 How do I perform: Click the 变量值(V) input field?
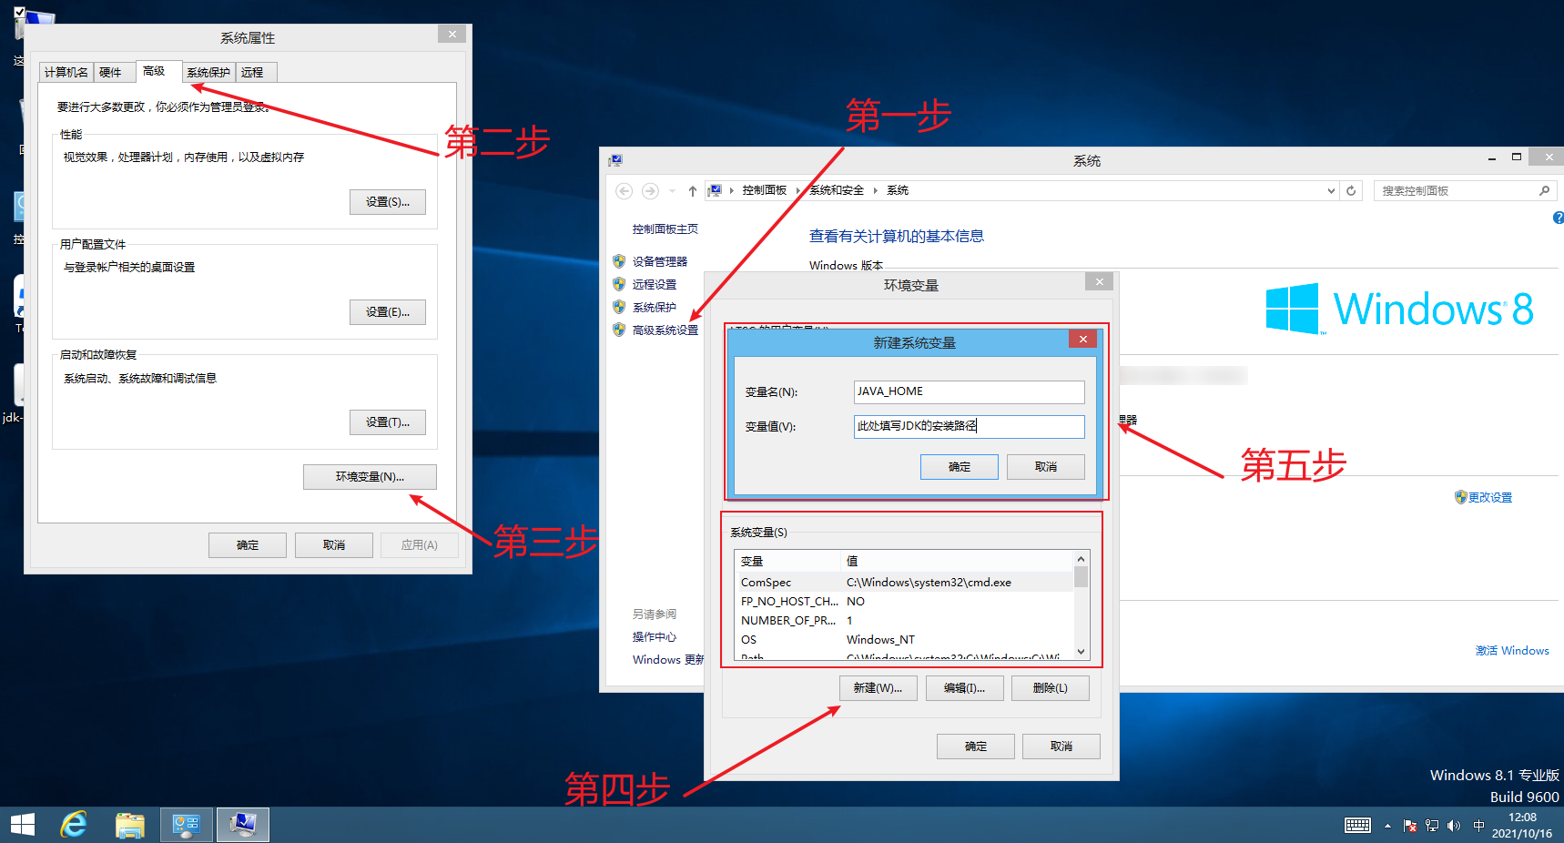coord(969,426)
